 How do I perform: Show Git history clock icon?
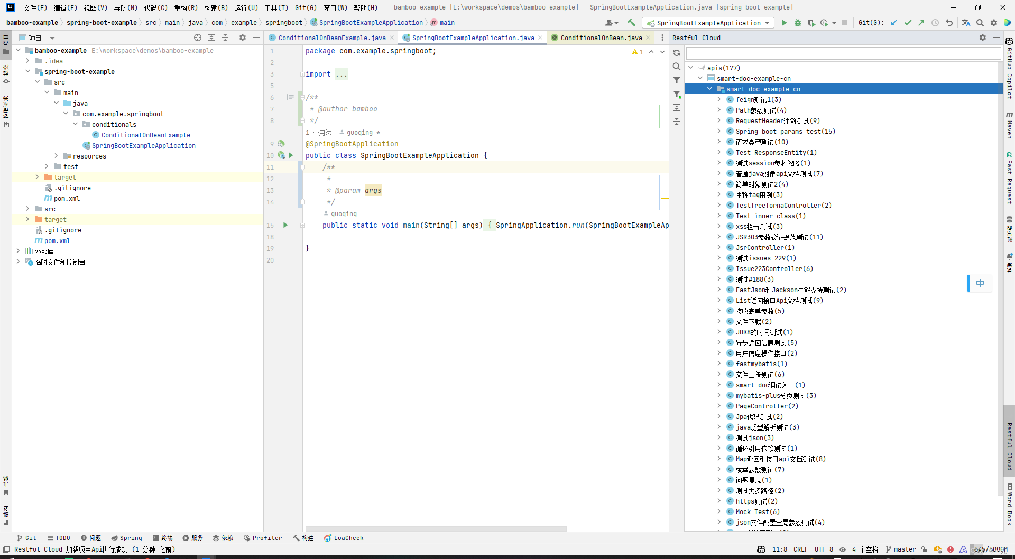[x=935, y=23]
